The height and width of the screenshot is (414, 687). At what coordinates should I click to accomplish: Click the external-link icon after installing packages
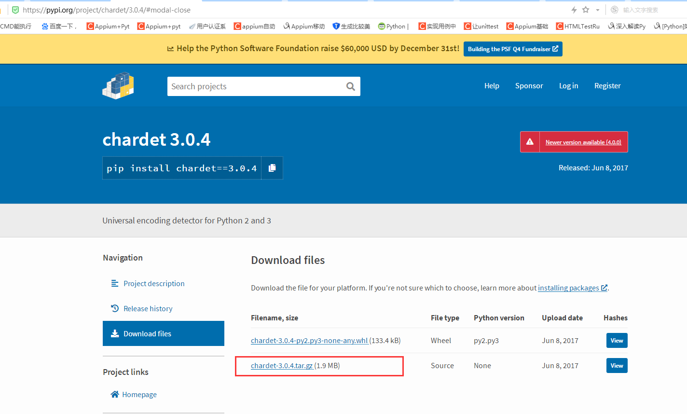tap(605, 288)
